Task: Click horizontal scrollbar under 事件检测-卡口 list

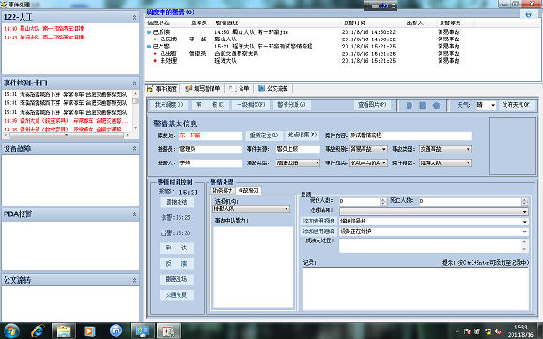Action: (67, 135)
